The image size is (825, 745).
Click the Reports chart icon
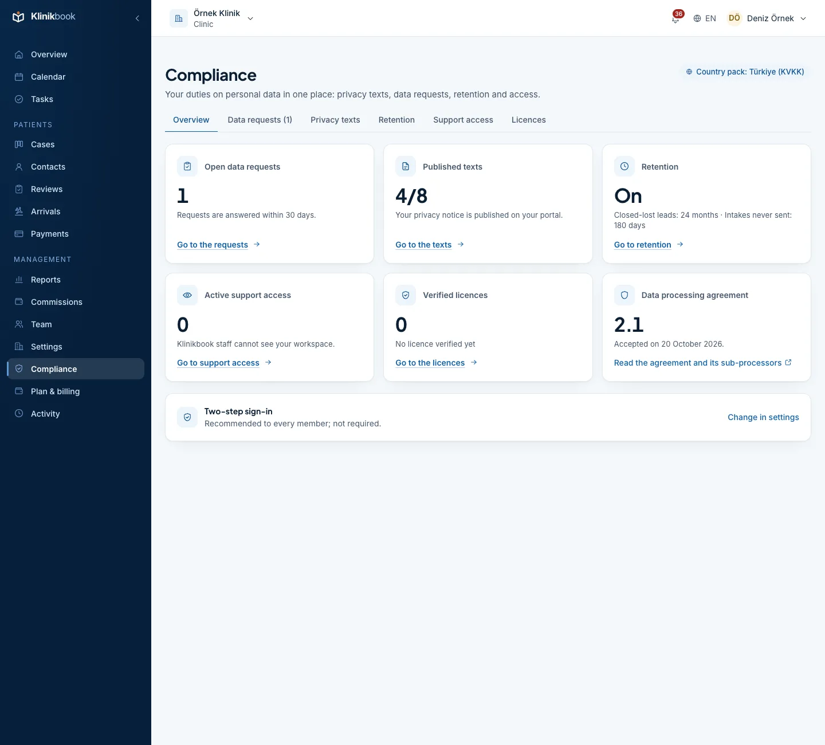pos(19,280)
